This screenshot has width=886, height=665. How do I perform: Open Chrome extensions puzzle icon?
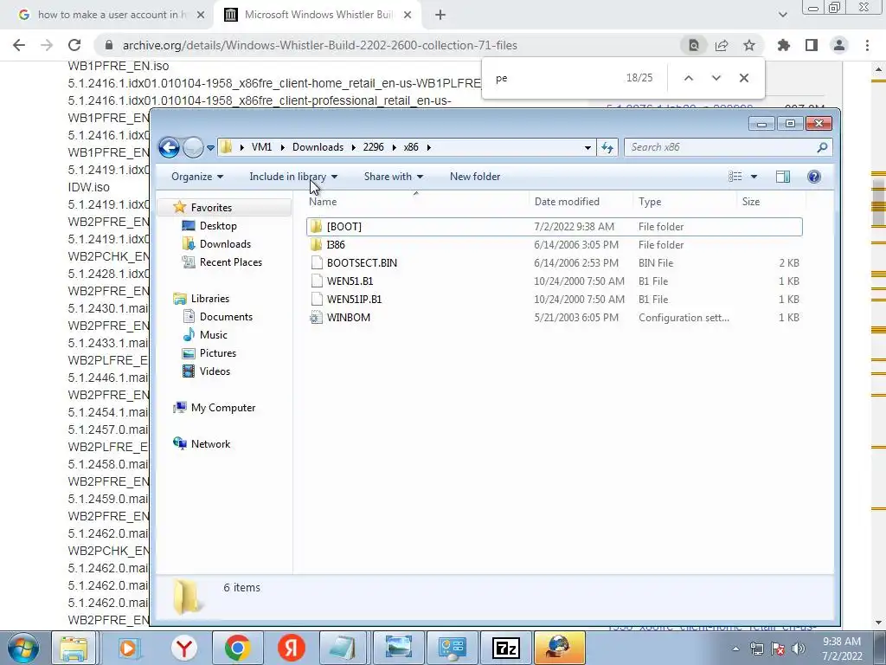click(783, 45)
